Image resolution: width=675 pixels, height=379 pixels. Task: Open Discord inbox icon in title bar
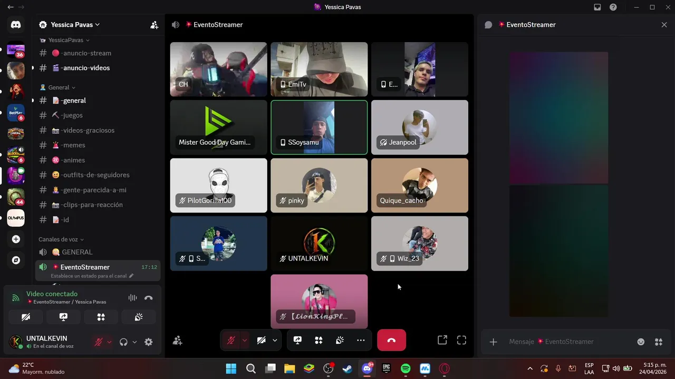pos(597,7)
